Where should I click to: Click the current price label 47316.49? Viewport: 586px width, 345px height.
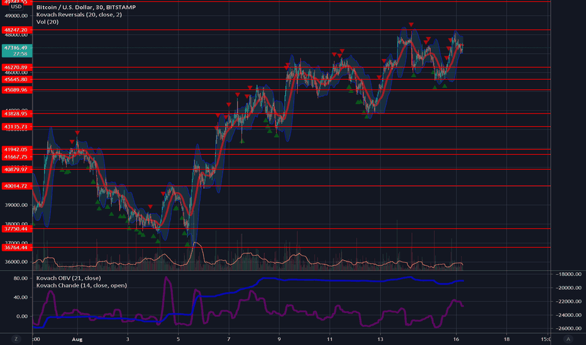(17, 48)
